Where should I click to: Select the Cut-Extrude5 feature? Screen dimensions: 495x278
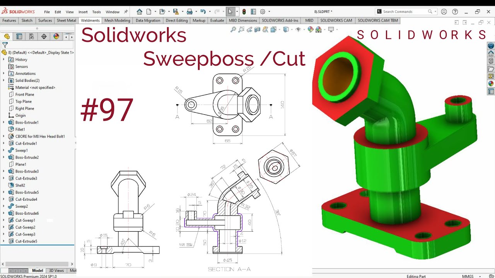[26, 241]
